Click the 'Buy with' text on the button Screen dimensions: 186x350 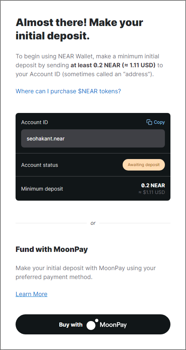click(x=71, y=325)
